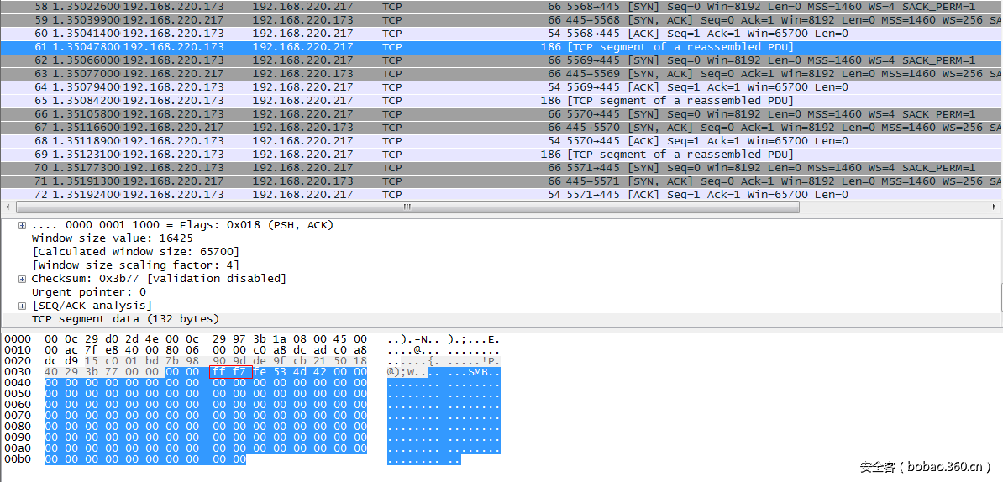This screenshot has width=1003, height=482.
Task: Expand the Flags: 0x018 (PSH, ACK) tree node
Action: (22, 225)
